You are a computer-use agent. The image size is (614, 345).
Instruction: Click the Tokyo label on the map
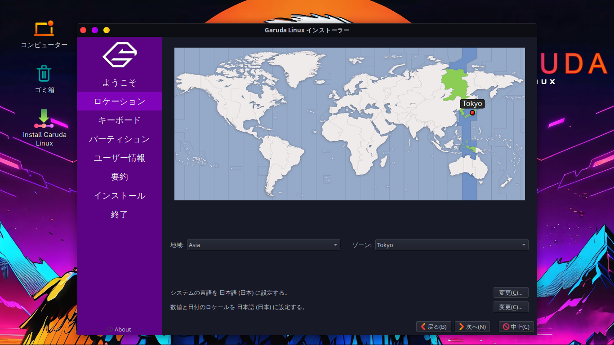pos(472,103)
